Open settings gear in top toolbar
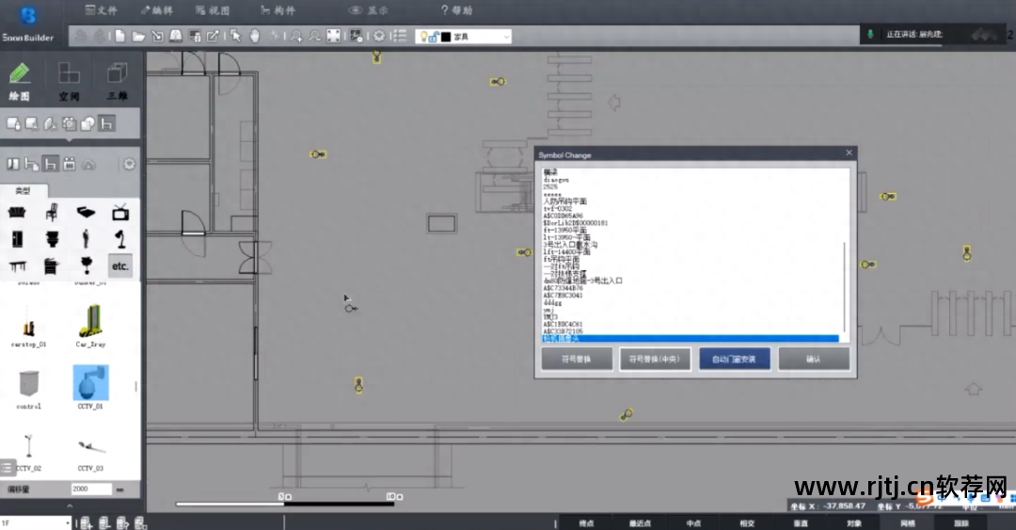Viewport: 1016px width, 530px height. pyautogui.click(x=379, y=37)
